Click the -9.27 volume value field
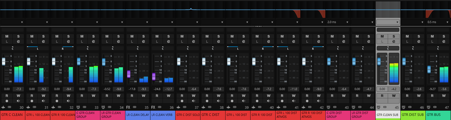451x120 pixels. click(432, 89)
